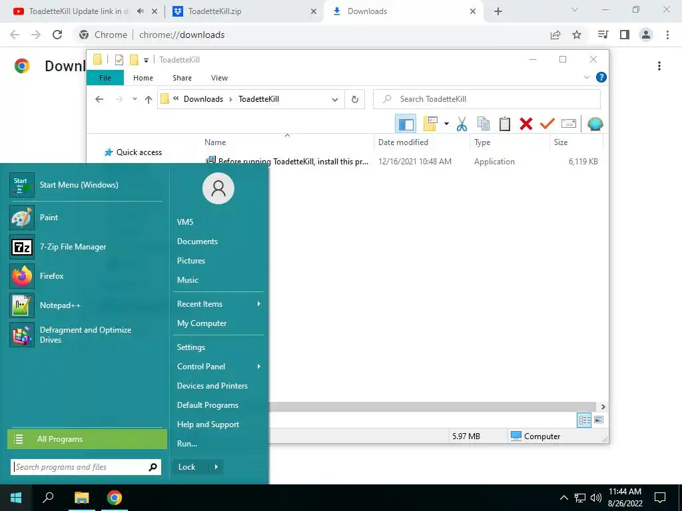Toggle the navigation pane toolbar button
Image resolution: width=682 pixels, height=511 pixels.
[x=406, y=124]
